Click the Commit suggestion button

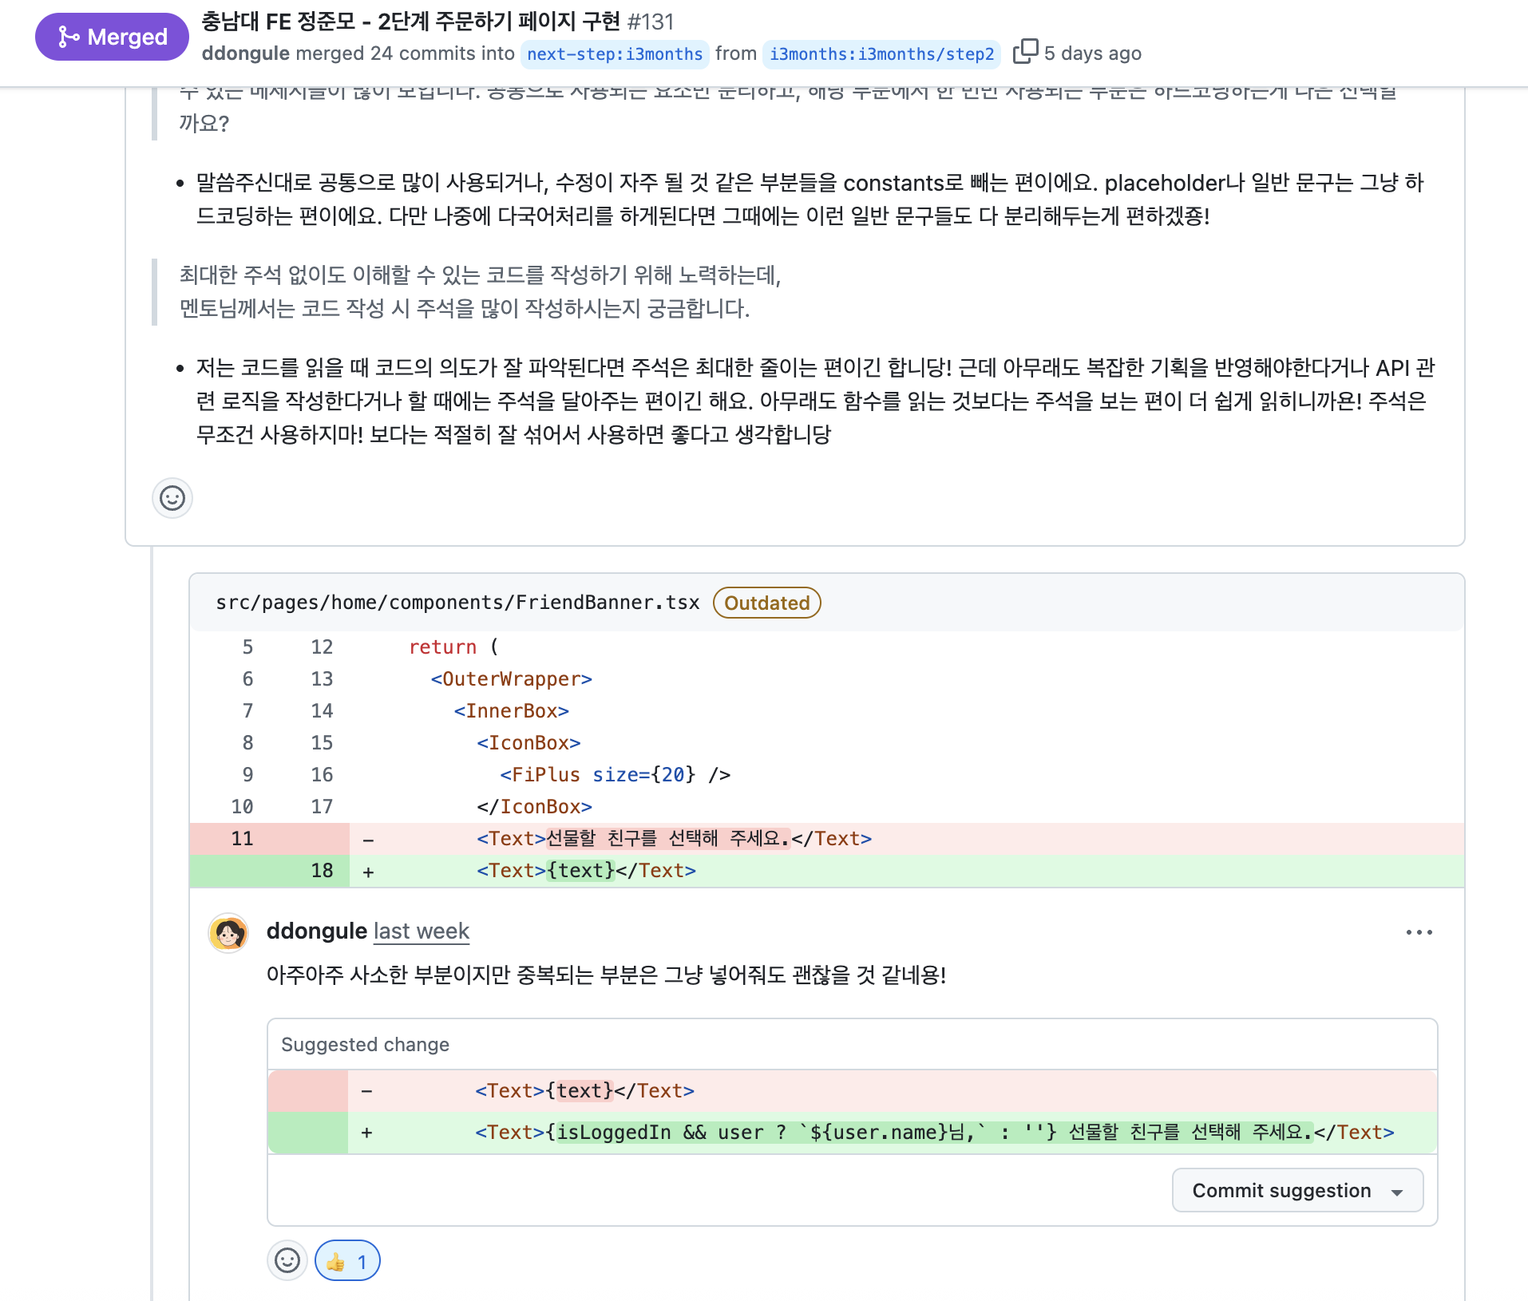[x=1281, y=1190]
